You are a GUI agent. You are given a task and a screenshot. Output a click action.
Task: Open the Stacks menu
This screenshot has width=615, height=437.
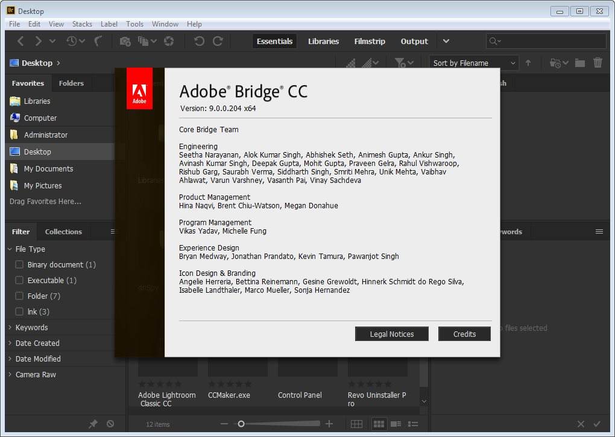click(82, 24)
